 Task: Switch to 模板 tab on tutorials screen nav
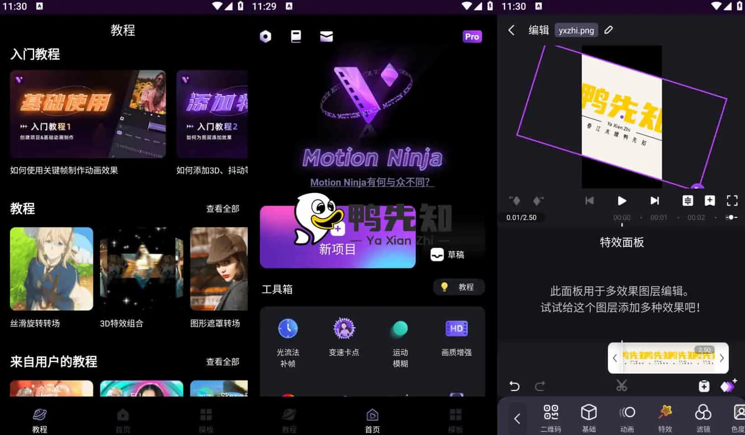click(x=206, y=420)
